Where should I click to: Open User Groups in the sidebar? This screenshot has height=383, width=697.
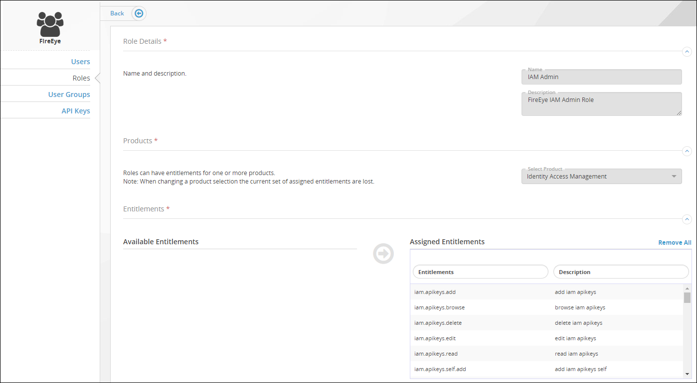pyautogui.click(x=69, y=95)
